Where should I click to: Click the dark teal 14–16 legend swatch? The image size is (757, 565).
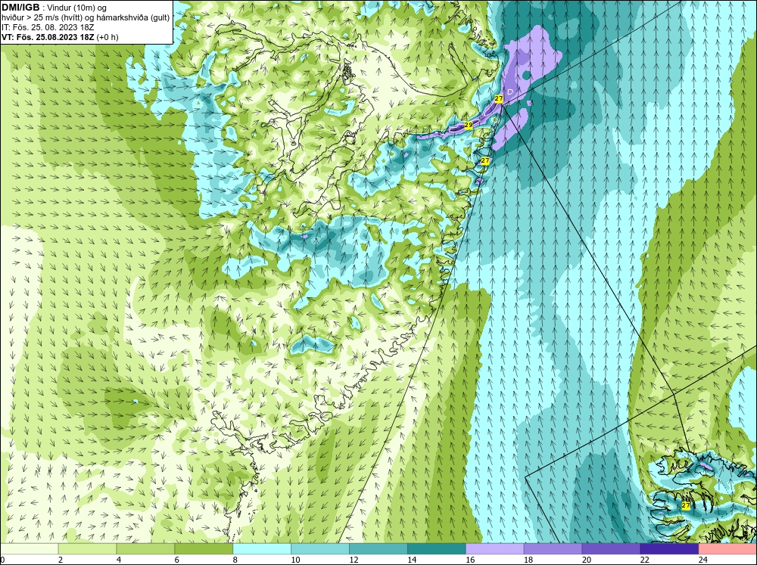click(x=437, y=549)
